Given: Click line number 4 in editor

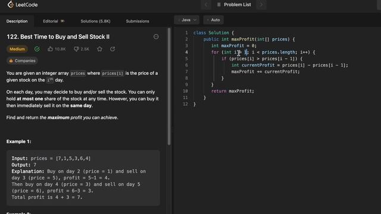Looking at the screenshot, I should coord(186,52).
